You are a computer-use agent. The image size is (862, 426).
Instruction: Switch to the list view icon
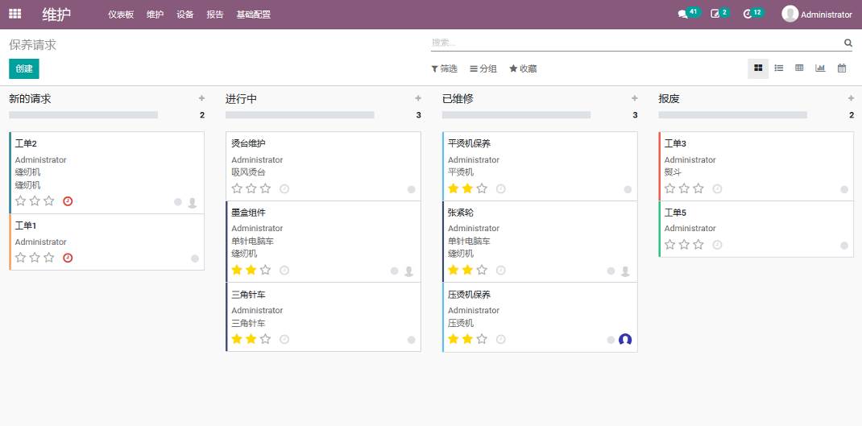pos(779,68)
